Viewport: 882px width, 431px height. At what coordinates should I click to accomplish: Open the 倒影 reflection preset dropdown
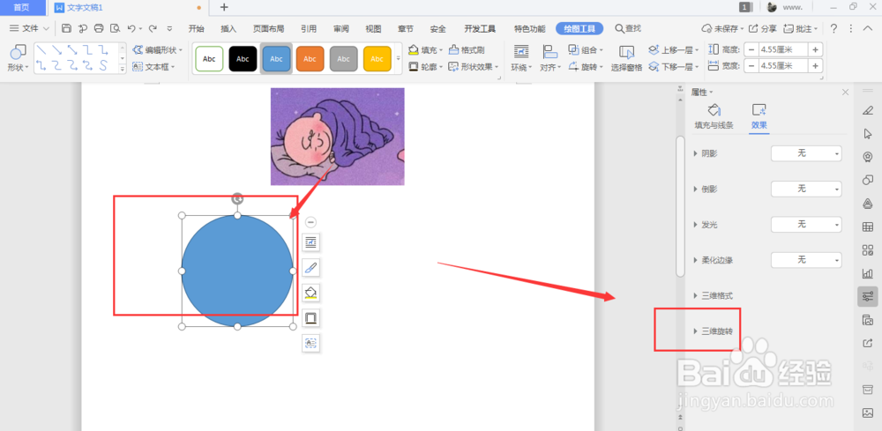[x=806, y=189]
